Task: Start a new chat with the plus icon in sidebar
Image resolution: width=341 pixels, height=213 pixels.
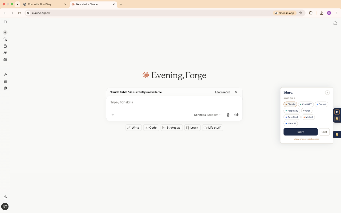Action: pyautogui.click(x=5, y=32)
